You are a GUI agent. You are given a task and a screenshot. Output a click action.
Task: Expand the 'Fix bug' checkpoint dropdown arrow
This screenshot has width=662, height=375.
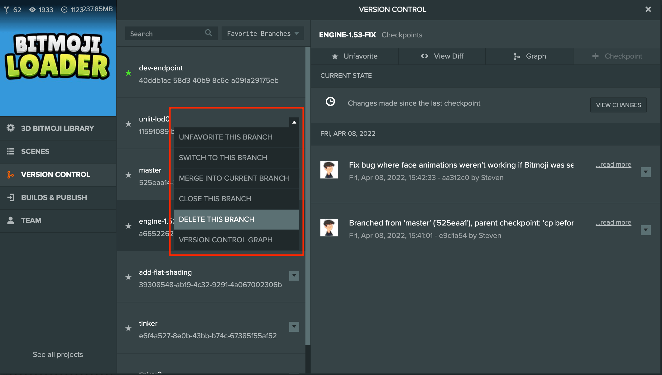click(x=645, y=172)
